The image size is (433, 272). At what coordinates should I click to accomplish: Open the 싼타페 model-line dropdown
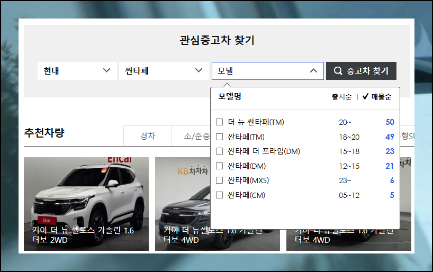point(164,71)
